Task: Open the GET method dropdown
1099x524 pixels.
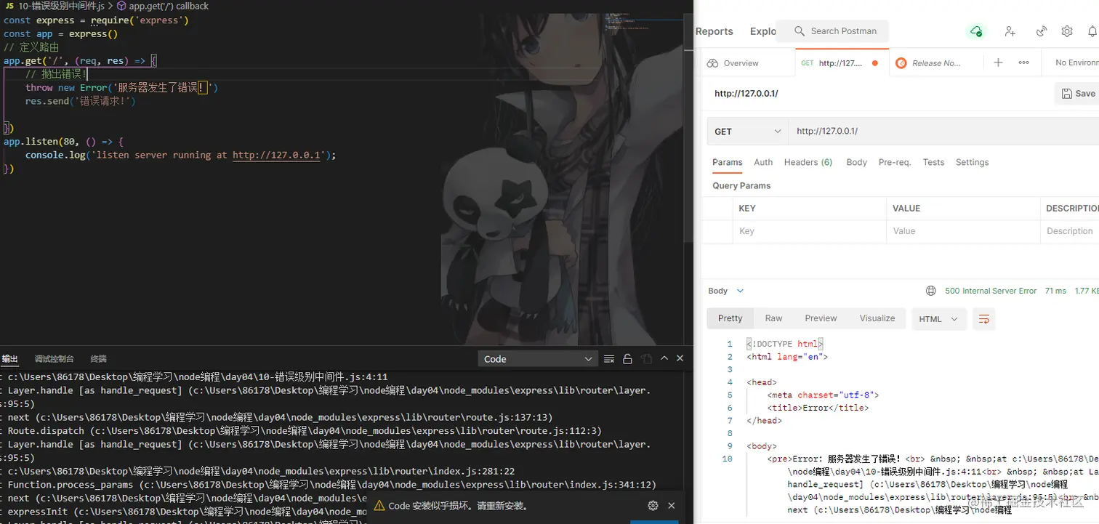Action: (748, 132)
